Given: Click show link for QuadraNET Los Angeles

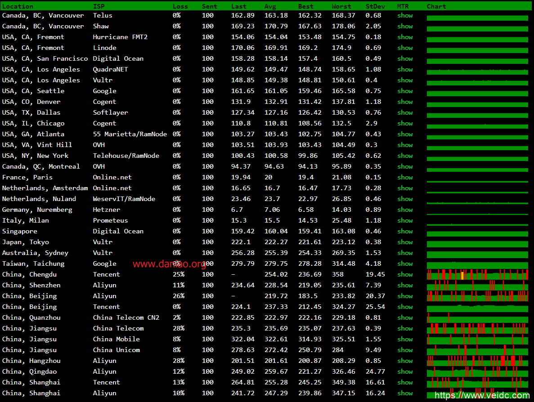Looking at the screenshot, I should [405, 69].
